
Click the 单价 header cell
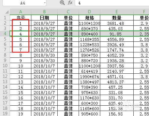pyautogui.click(x=141, y=18)
